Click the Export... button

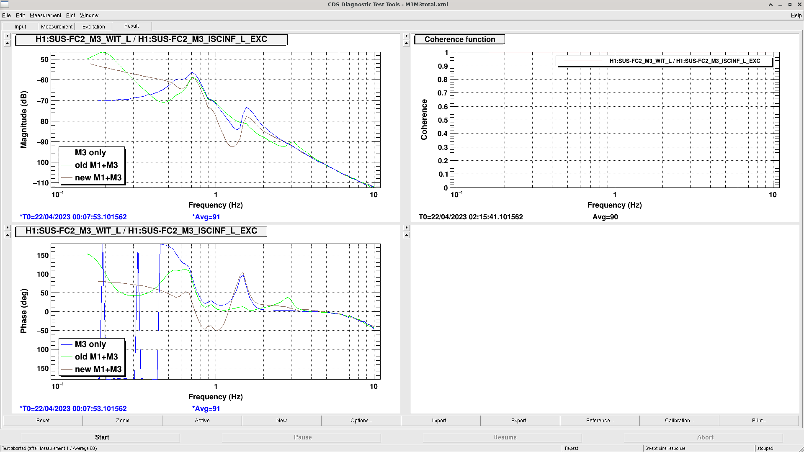(x=520, y=421)
